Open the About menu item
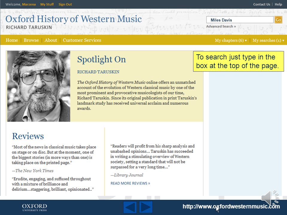The width and height of the screenshot is (287, 215). [51, 40]
